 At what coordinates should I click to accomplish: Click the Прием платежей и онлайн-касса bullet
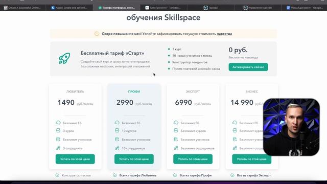pyautogui.click(x=196, y=68)
